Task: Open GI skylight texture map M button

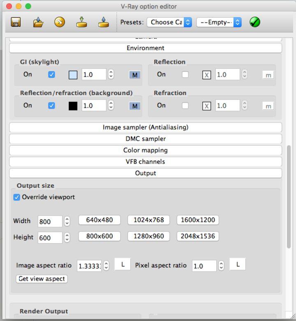Action: click(134, 75)
